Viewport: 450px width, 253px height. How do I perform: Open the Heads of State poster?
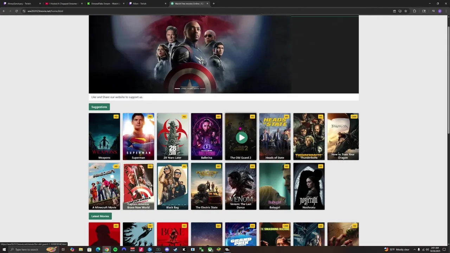pos(275,137)
